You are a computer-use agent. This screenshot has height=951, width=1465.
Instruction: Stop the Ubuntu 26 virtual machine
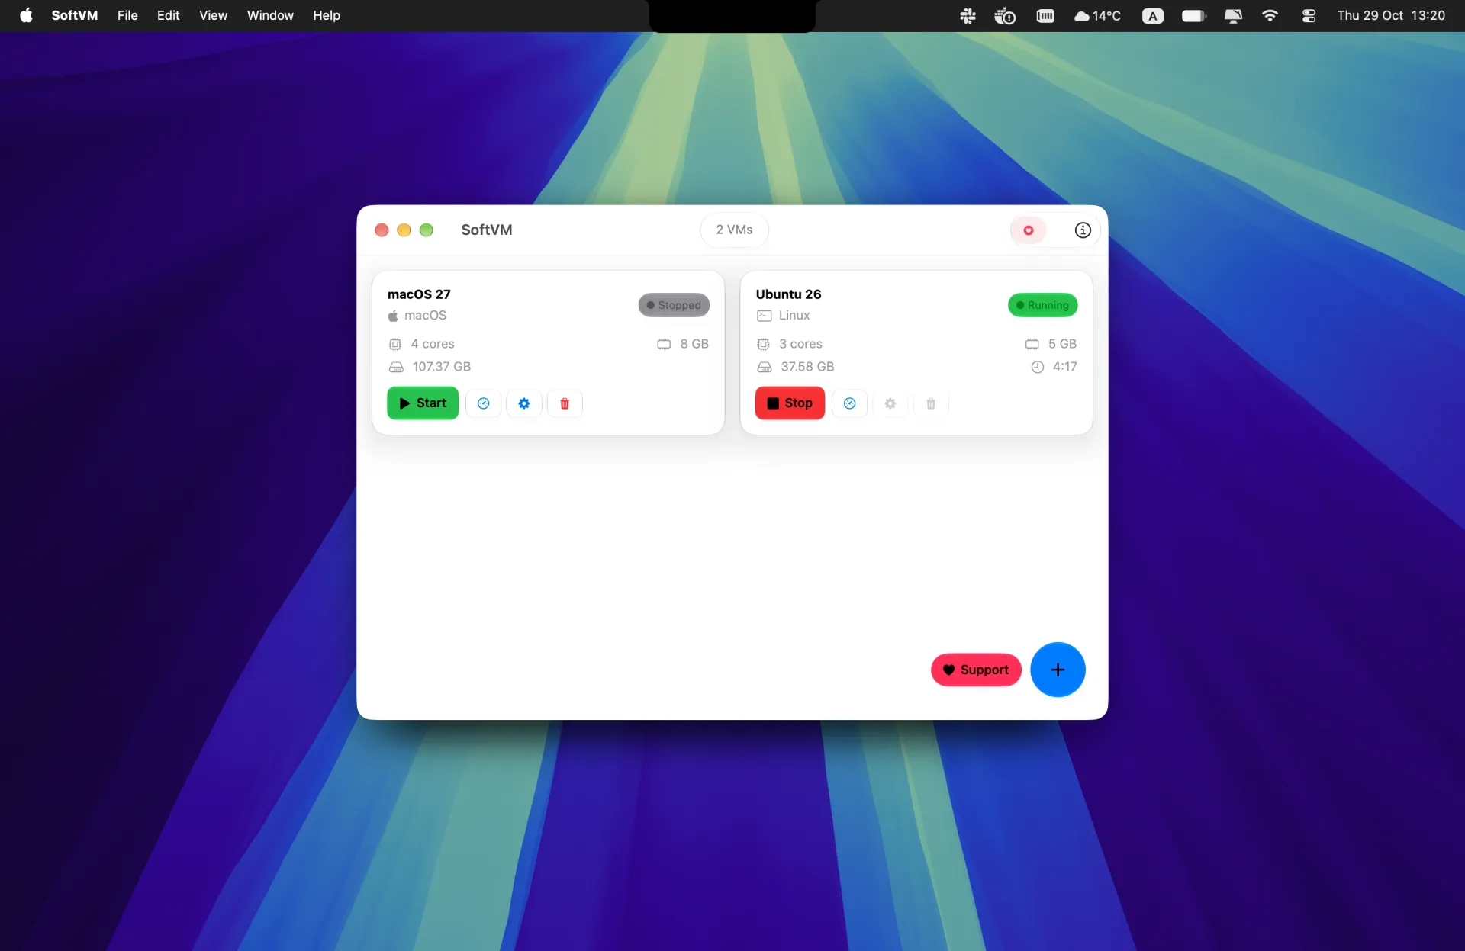click(790, 403)
